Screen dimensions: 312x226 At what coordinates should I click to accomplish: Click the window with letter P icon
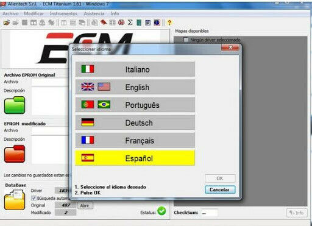pos(148,23)
